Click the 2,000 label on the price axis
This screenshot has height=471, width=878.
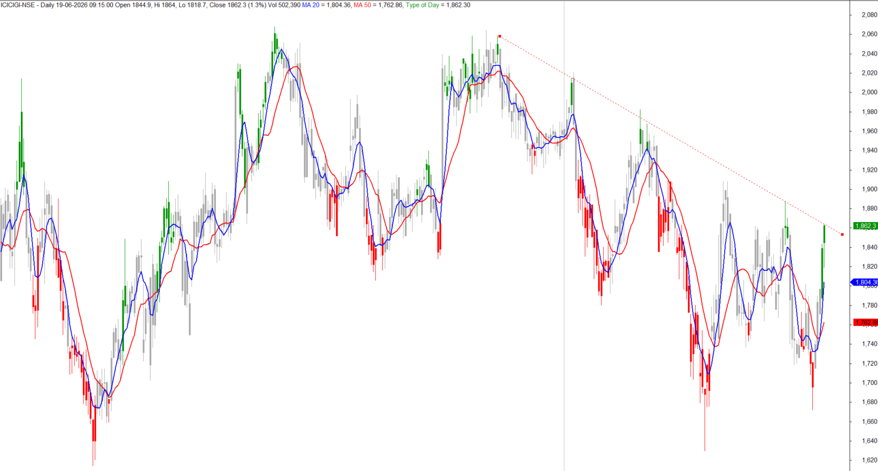click(x=869, y=92)
